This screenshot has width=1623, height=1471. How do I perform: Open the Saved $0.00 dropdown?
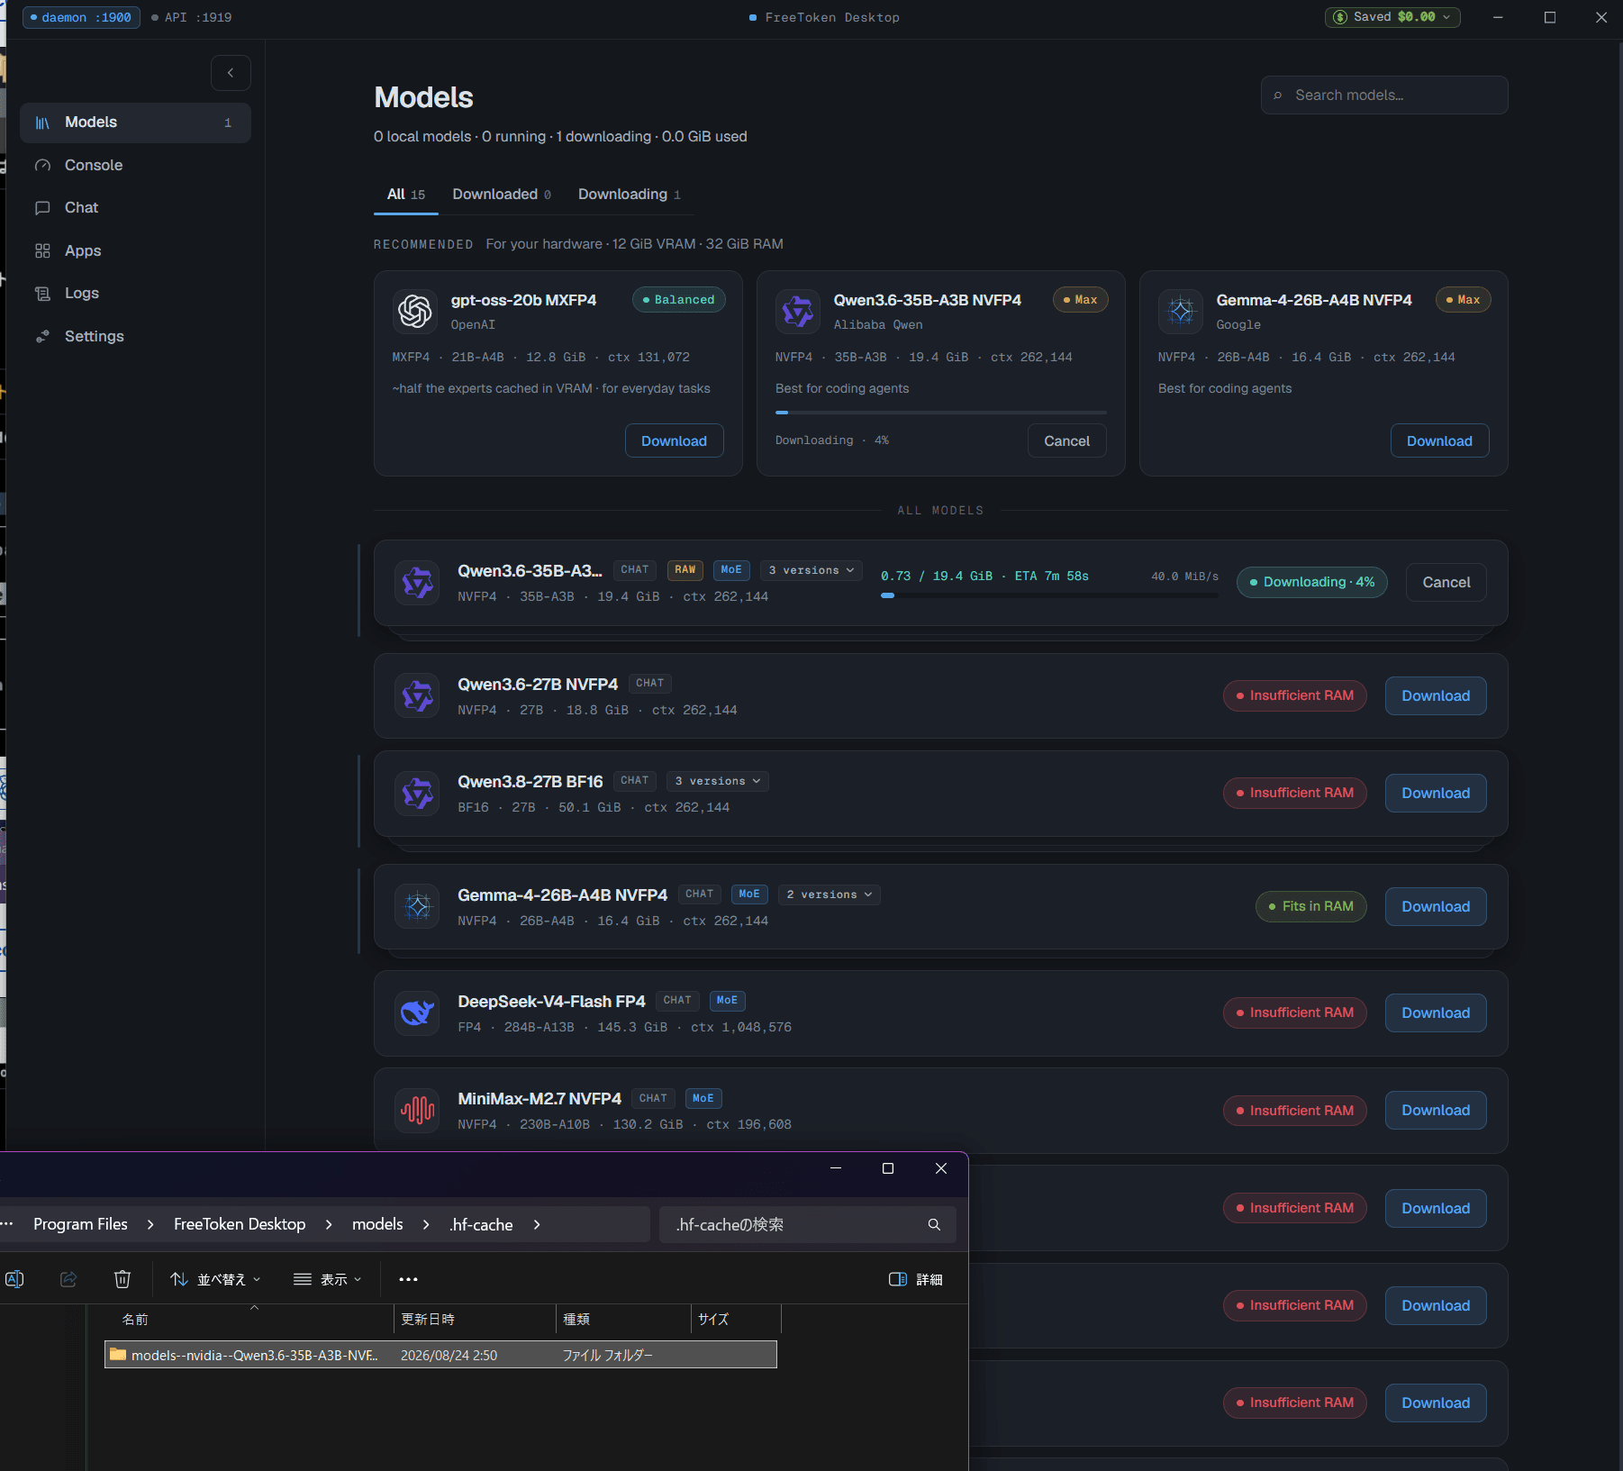1392,17
